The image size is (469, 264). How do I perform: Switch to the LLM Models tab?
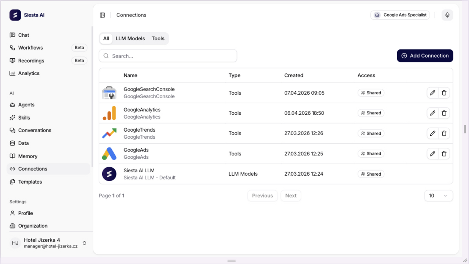tap(130, 38)
